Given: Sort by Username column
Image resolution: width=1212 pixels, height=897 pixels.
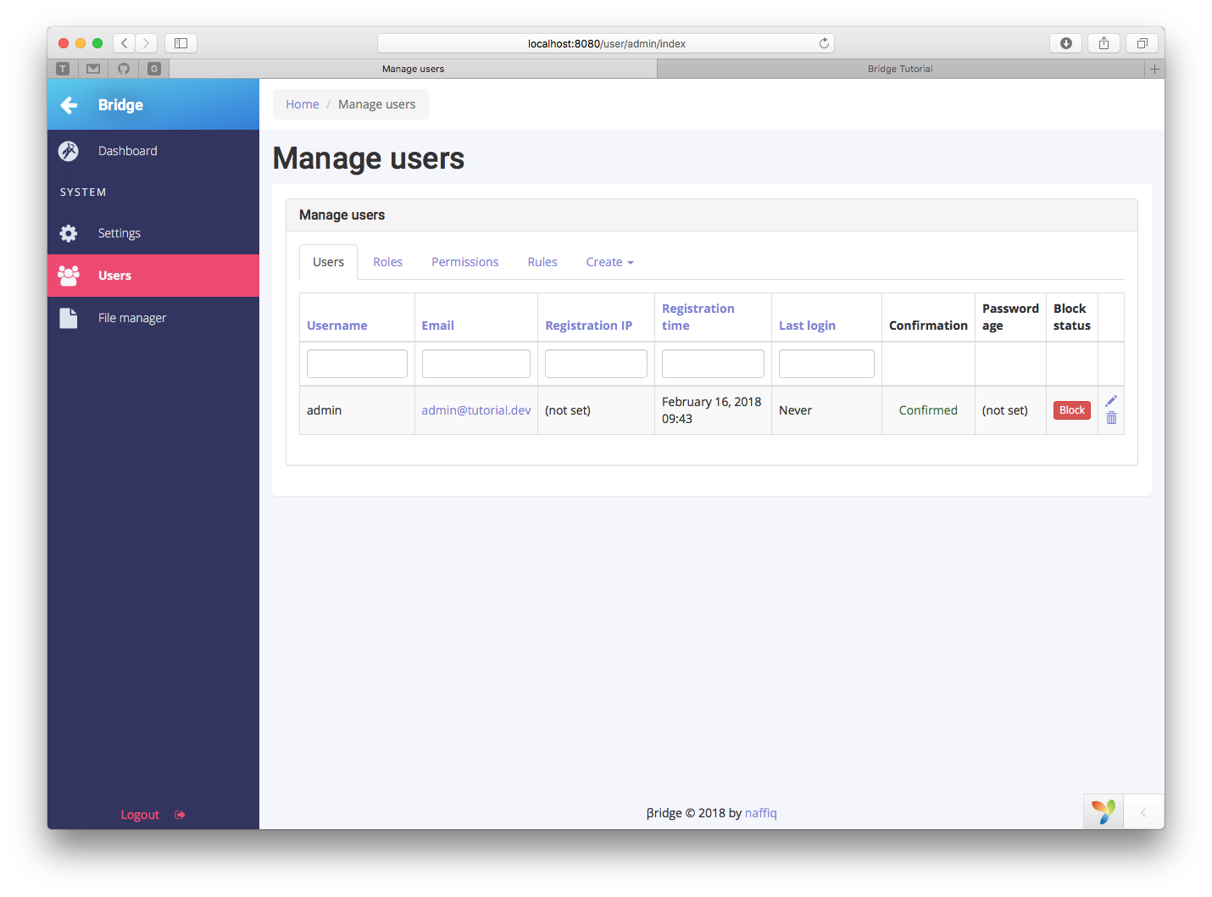Looking at the screenshot, I should point(337,326).
